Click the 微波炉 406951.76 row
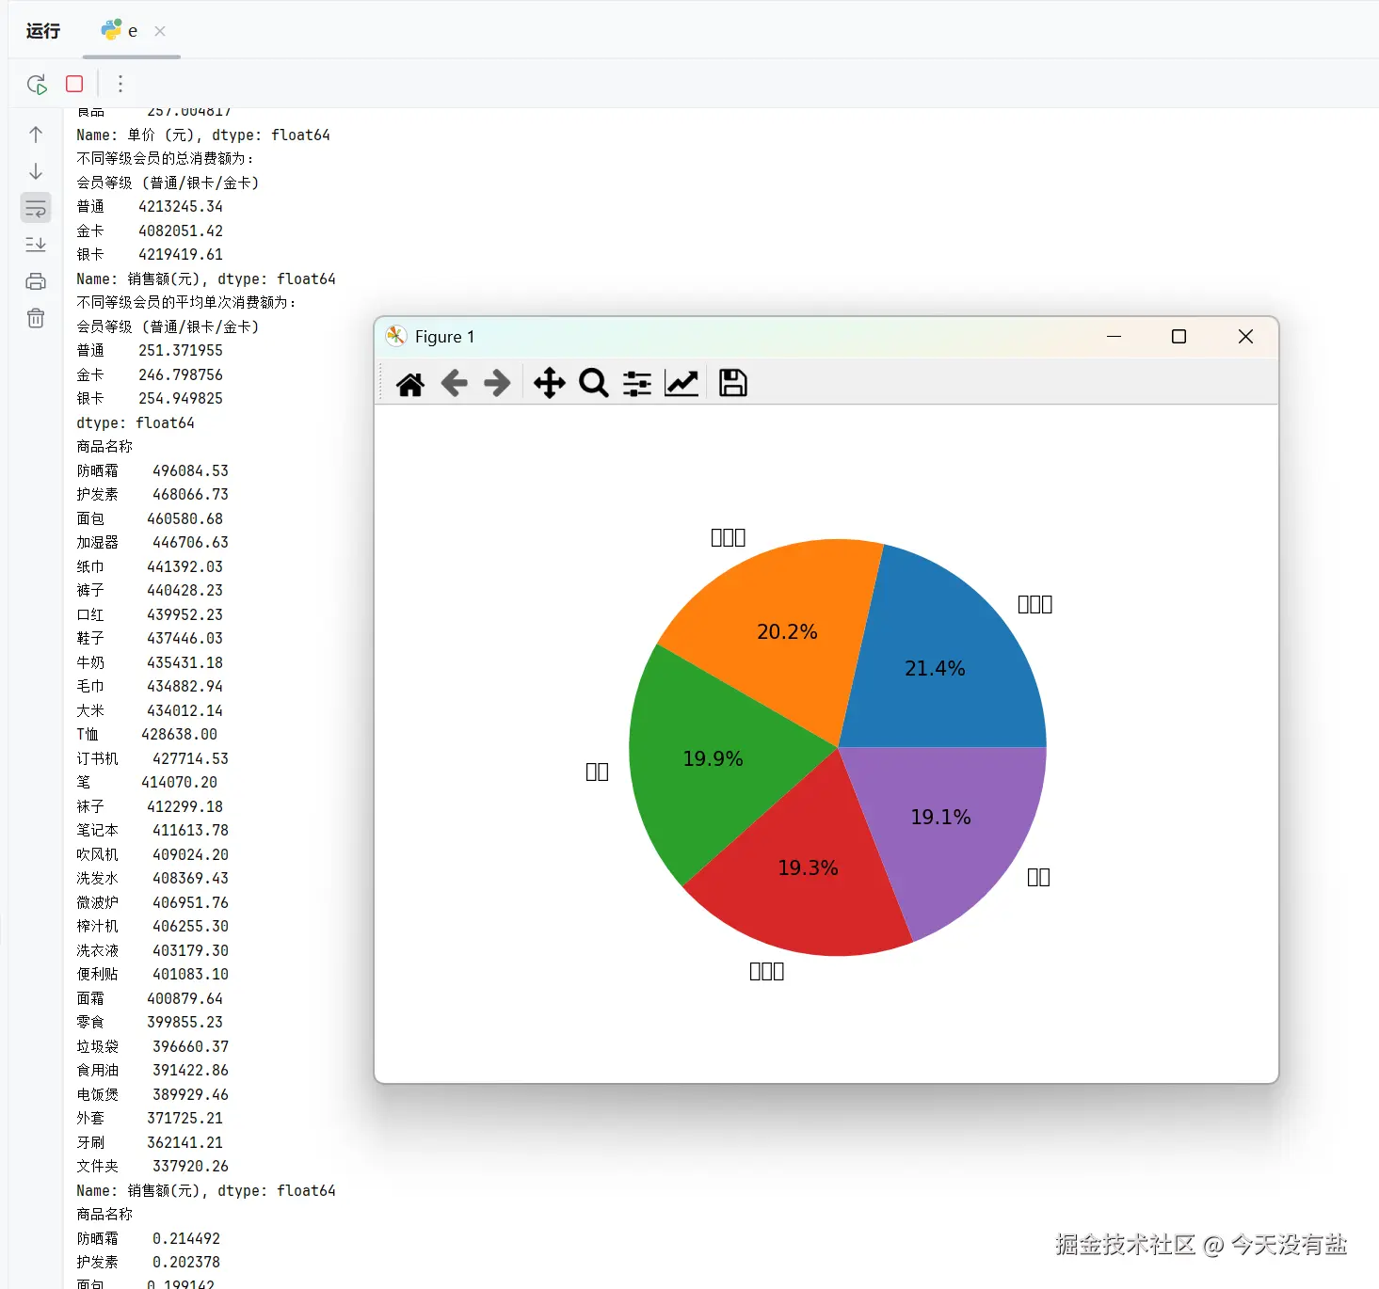Image resolution: width=1379 pixels, height=1289 pixels. [152, 903]
